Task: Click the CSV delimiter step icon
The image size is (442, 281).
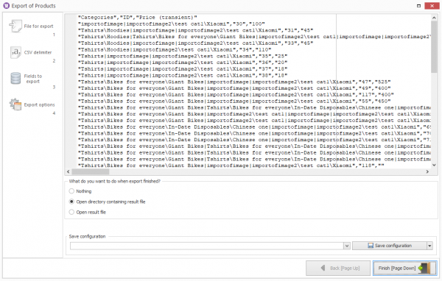Action: pyautogui.click(x=15, y=52)
